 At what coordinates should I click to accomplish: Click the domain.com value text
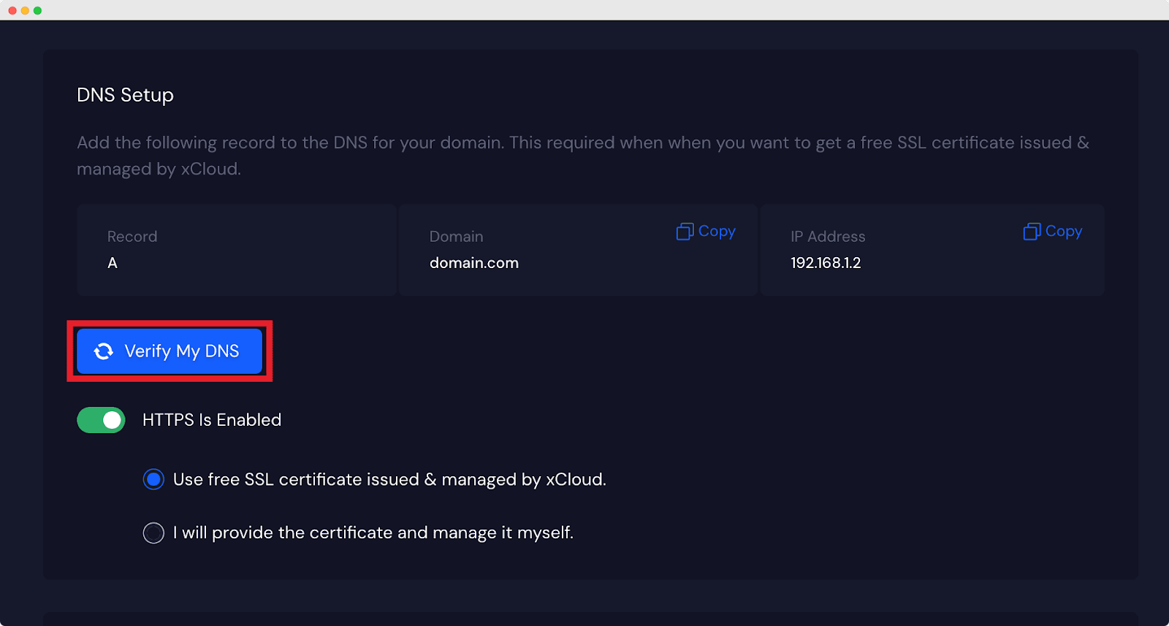click(x=474, y=263)
